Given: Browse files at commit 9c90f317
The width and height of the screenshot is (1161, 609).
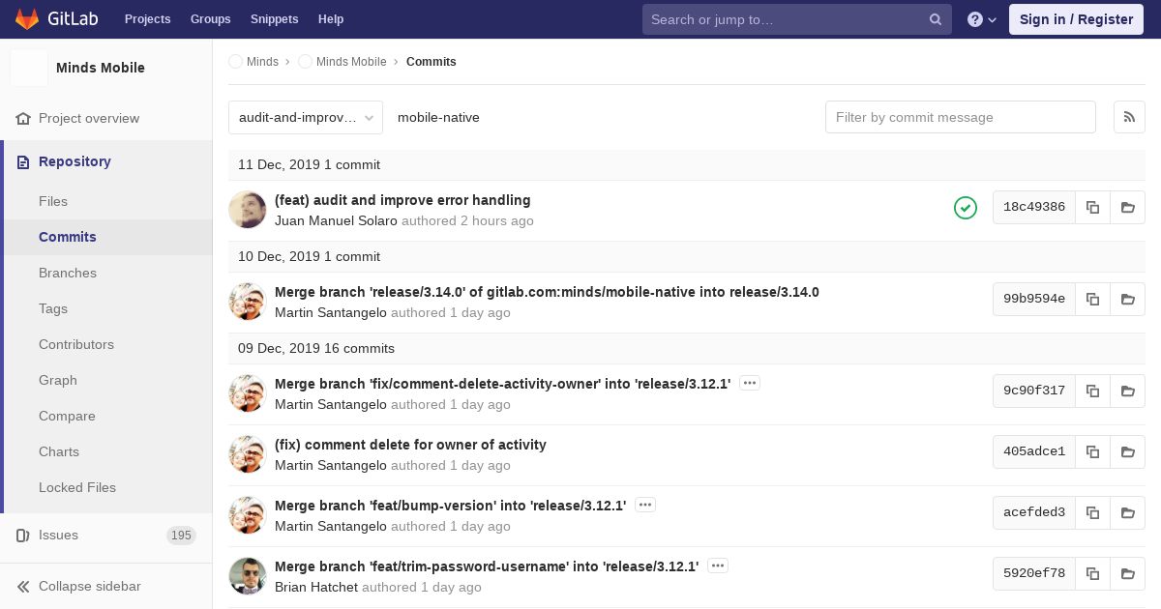Looking at the screenshot, I should pyautogui.click(x=1127, y=391).
